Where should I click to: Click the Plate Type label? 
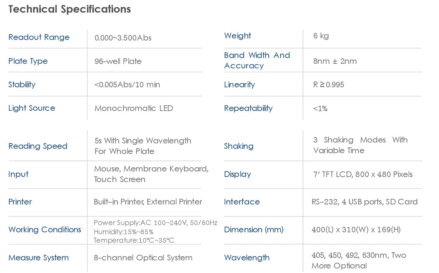pos(28,61)
